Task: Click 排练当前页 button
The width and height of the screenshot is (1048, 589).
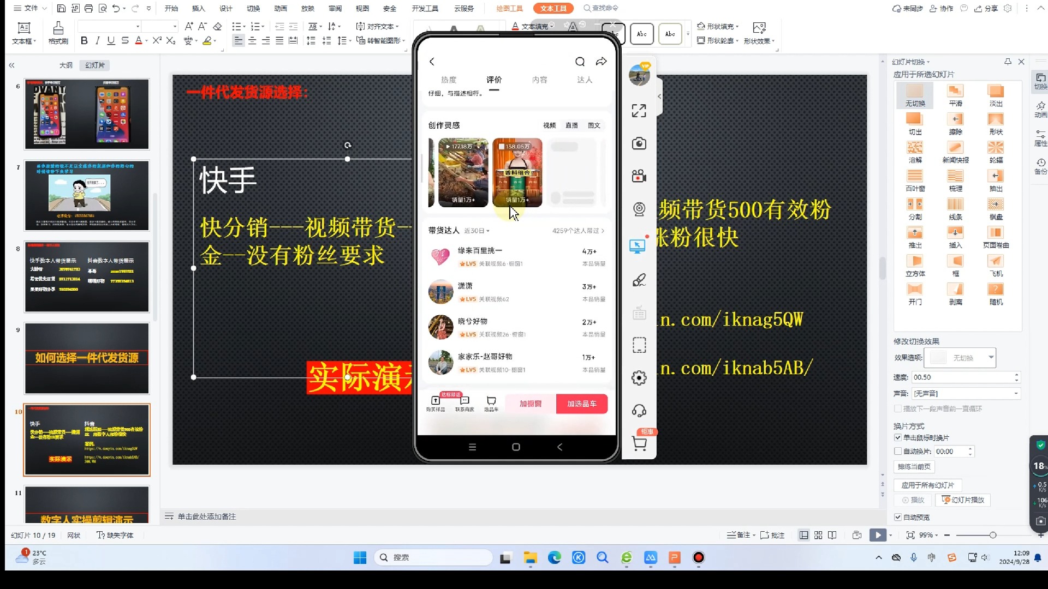Action: (x=914, y=466)
